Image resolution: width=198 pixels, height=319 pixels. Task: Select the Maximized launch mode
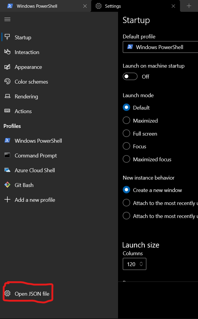[x=126, y=121]
